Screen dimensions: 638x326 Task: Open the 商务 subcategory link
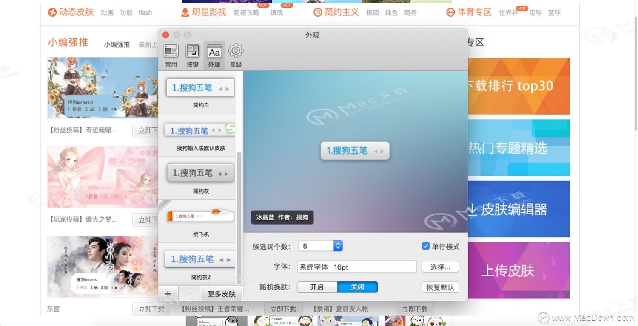coord(410,13)
